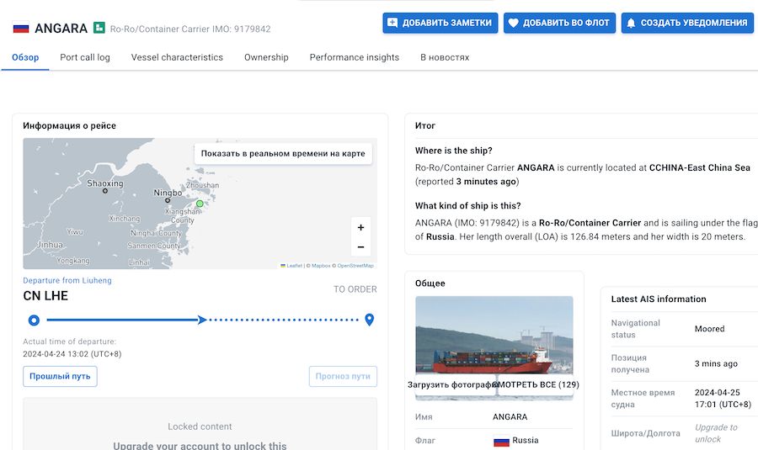Click the green vessel type icon next to ANGARA
The height and width of the screenshot is (450, 758).
tap(99, 28)
